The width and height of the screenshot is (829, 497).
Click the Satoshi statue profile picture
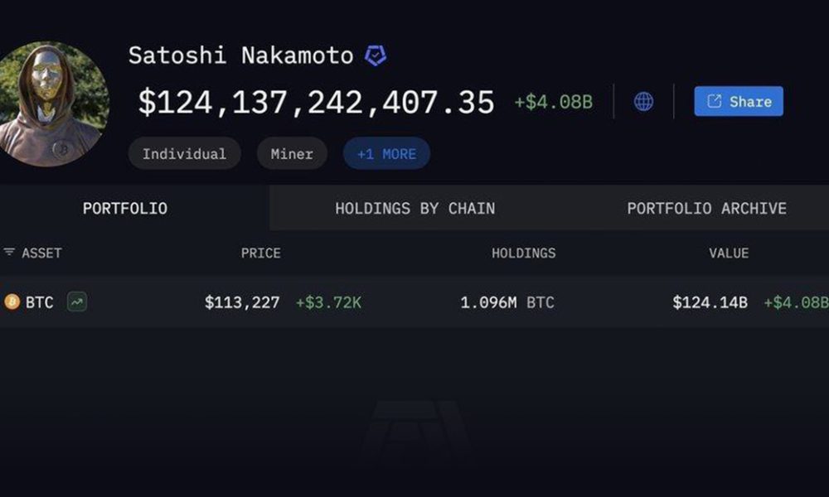point(53,104)
